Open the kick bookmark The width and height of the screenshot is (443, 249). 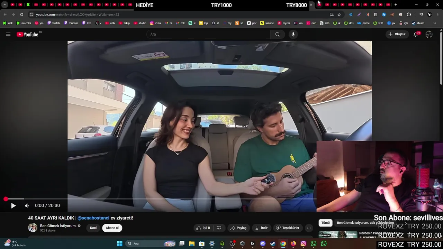coord(8,23)
